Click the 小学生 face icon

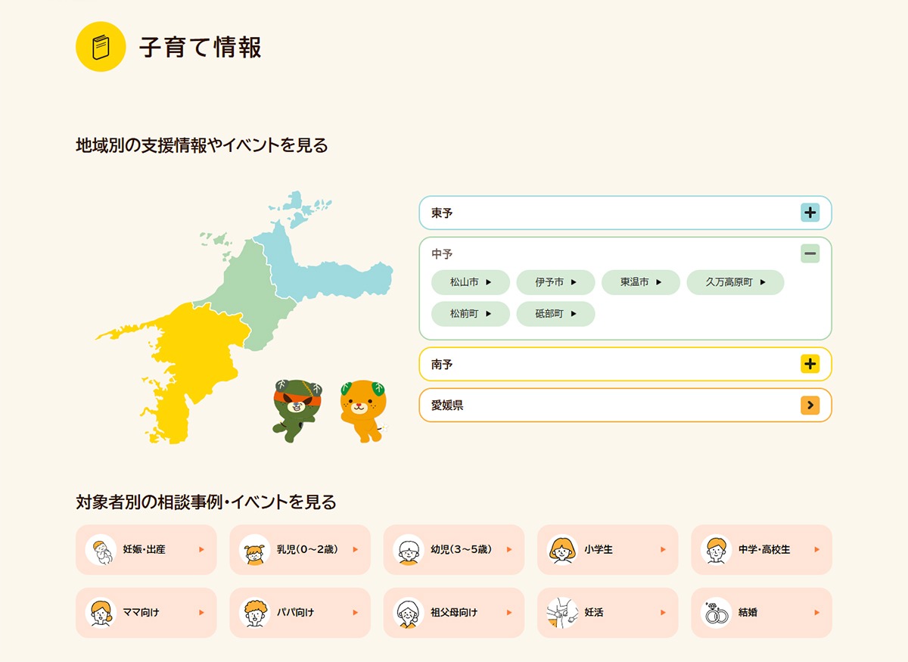coord(562,550)
